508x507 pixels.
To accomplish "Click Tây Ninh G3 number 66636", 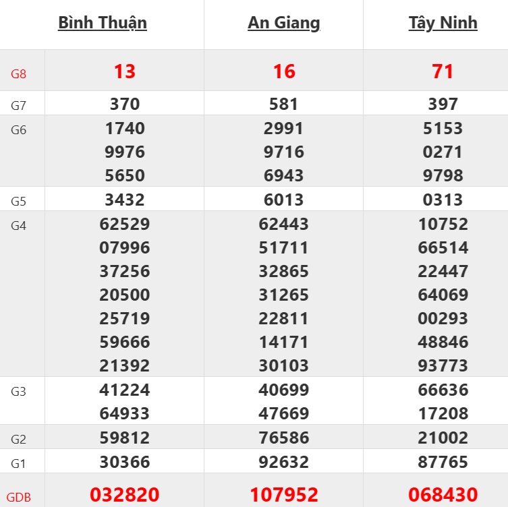I will point(443,390).
